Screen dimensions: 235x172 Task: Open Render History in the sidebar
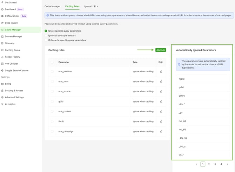pyautogui.click(x=12, y=57)
